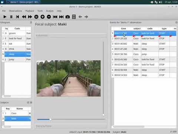Select subject Maki in Subjects table
This screenshot has width=178, height=134.
pos(16,118)
